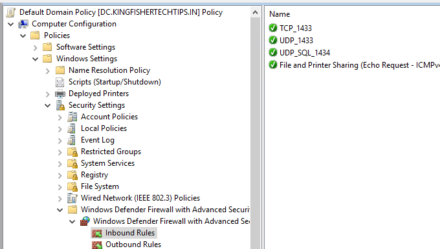Viewport: 440px width, 249px height.
Task: Click the Scripts (Startup/Shutdown) script icon
Action: tap(60, 82)
